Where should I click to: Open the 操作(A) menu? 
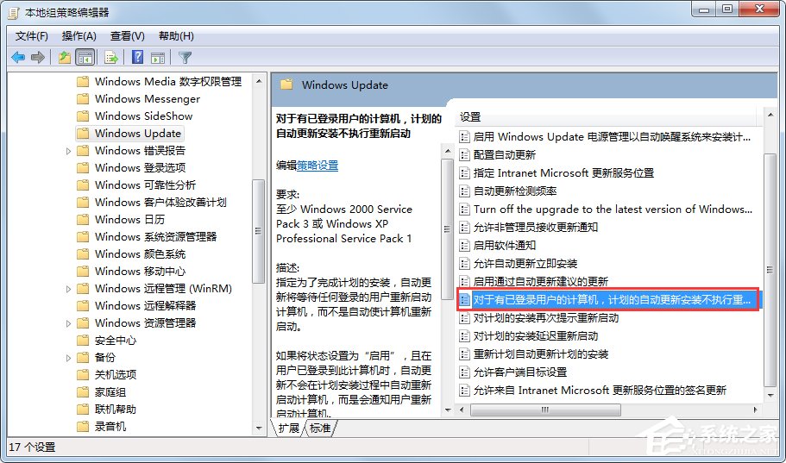[79, 36]
